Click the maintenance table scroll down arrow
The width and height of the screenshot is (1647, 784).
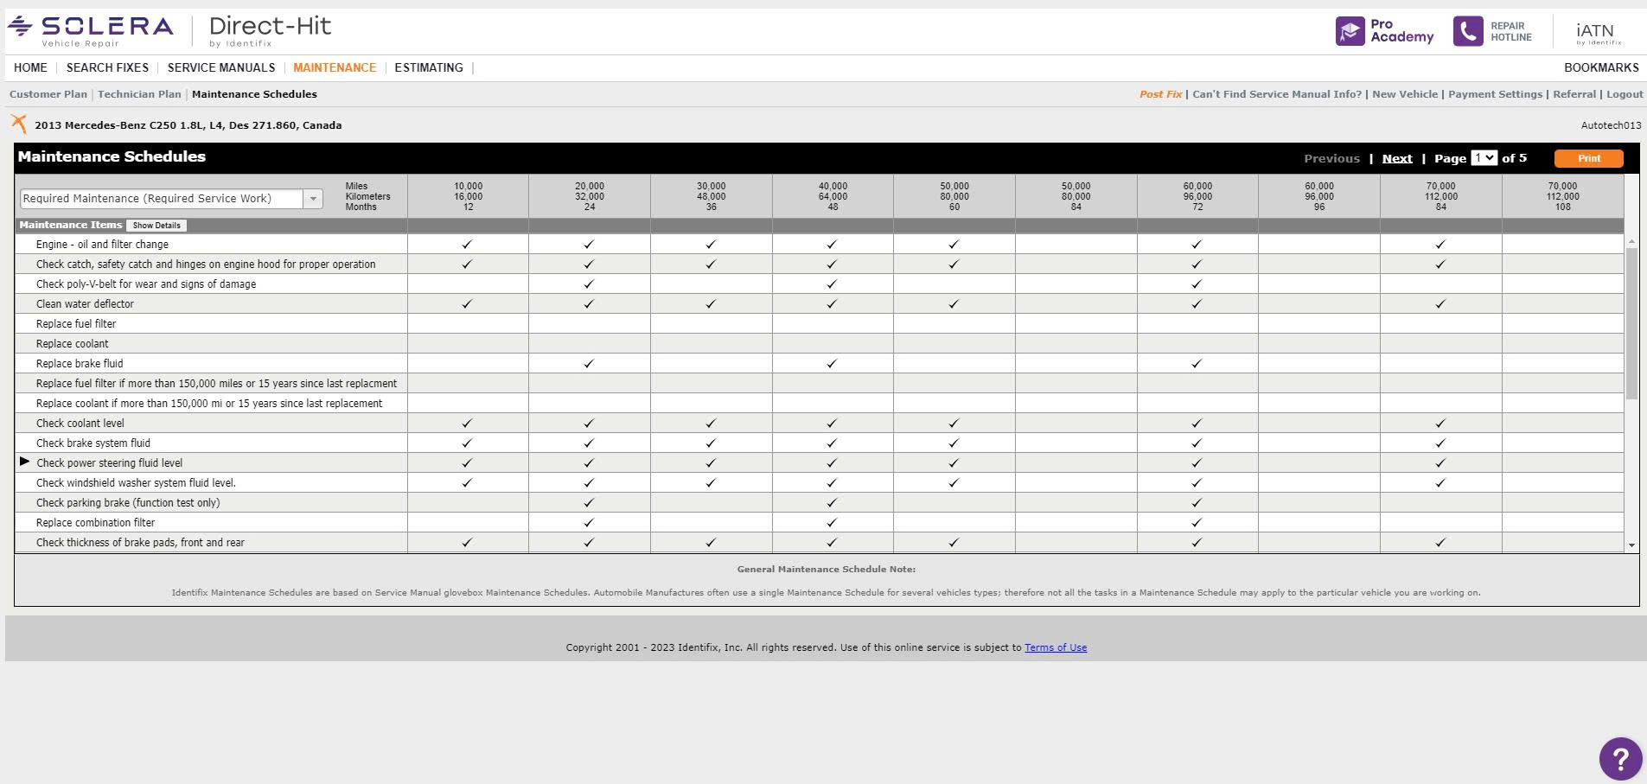1631,545
